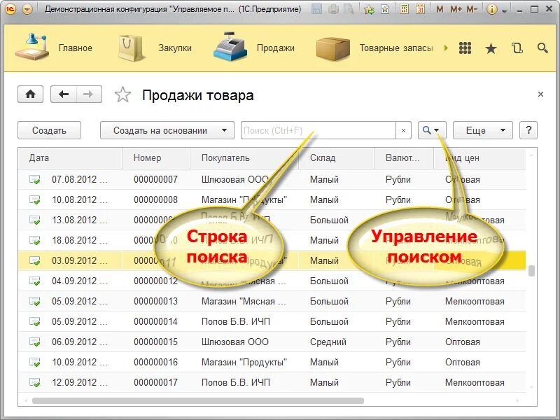Click Средний warehouse cell

pos(328,342)
